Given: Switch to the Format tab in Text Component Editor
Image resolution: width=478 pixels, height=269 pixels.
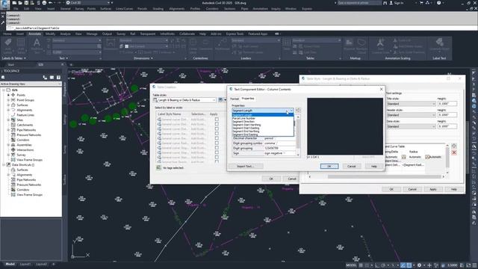Looking at the screenshot, I should pyautogui.click(x=235, y=99).
